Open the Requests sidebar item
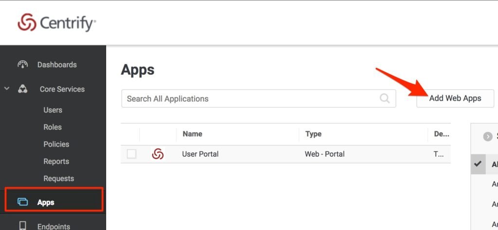 click(x=58, y=179)
